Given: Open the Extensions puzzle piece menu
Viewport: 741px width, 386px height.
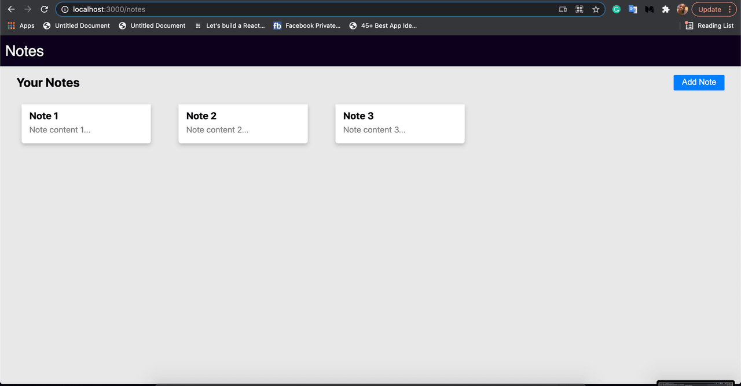Looking at the screenshot, I should [x=666, y=9].
